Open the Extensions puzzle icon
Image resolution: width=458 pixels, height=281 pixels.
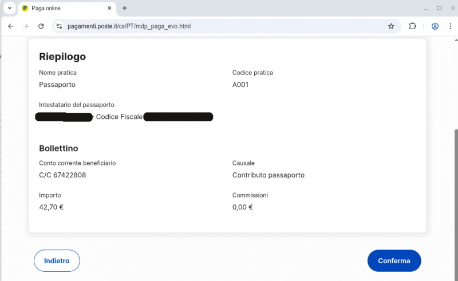tap(412, 26)
